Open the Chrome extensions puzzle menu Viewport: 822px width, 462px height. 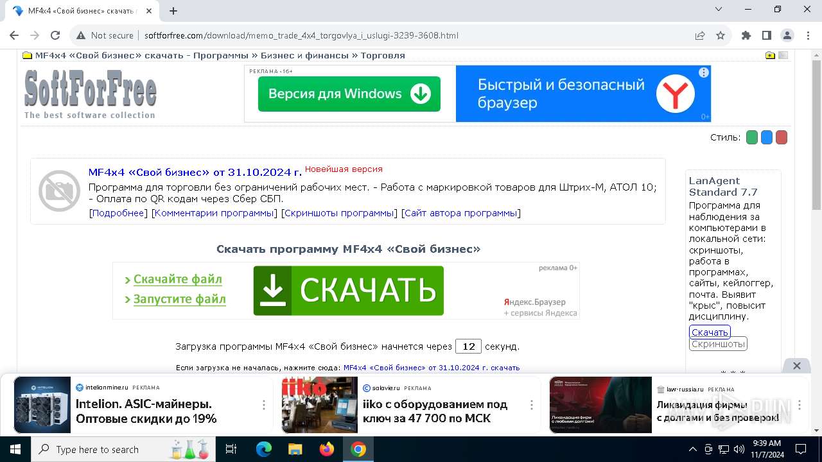pyautogui.click(x=746, y=35)
